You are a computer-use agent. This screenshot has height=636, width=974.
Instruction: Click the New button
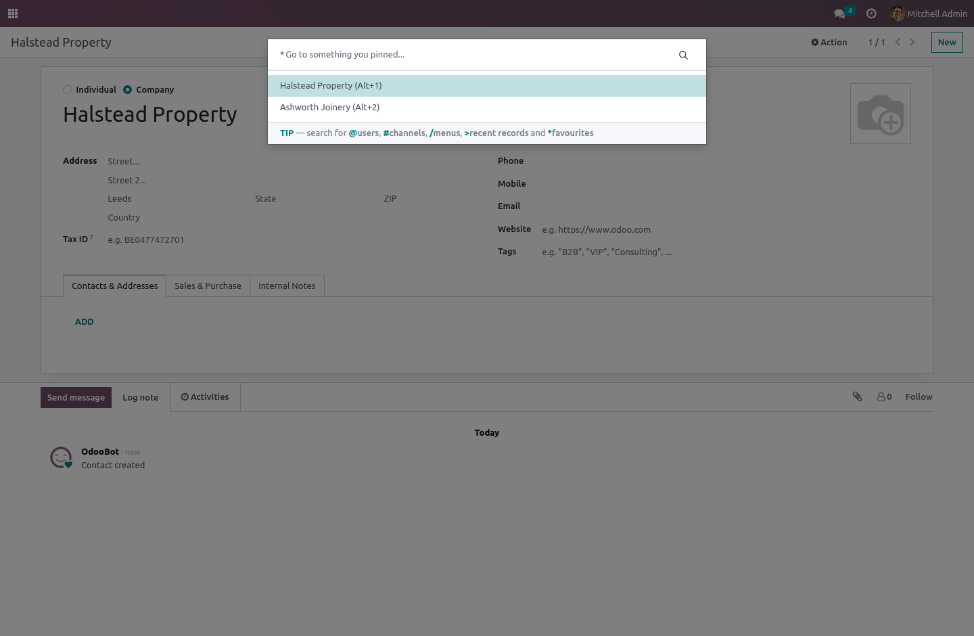(947, 42)
